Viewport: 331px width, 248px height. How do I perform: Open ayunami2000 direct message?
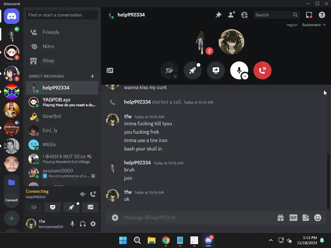pyautogui.click(x=62, y=173)
